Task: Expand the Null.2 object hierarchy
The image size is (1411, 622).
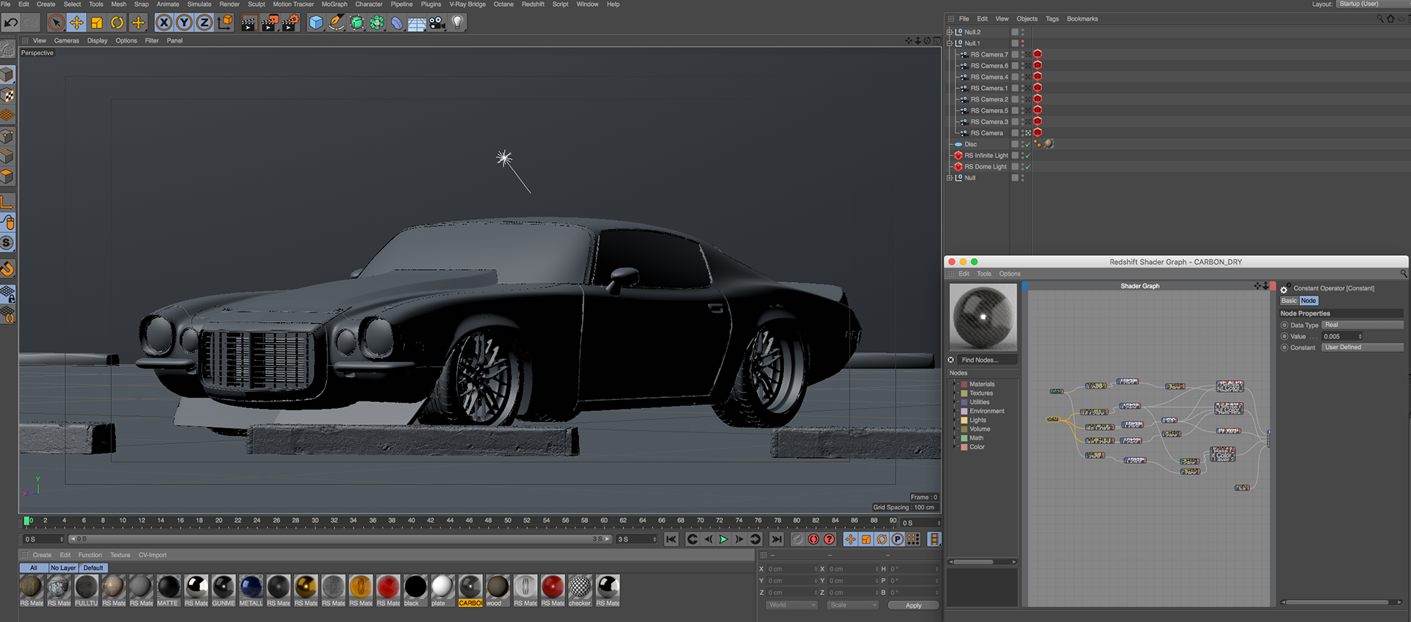Action: pos(949,32)
